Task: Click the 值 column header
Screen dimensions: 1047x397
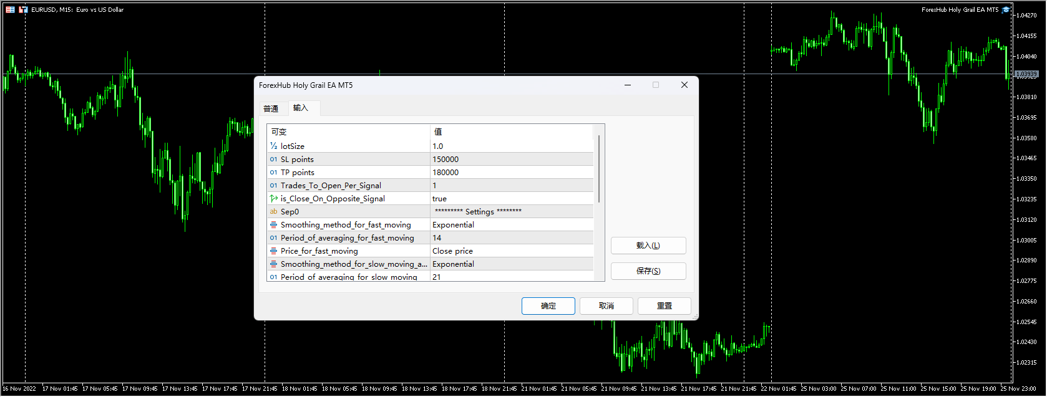Action: point(512,132)
